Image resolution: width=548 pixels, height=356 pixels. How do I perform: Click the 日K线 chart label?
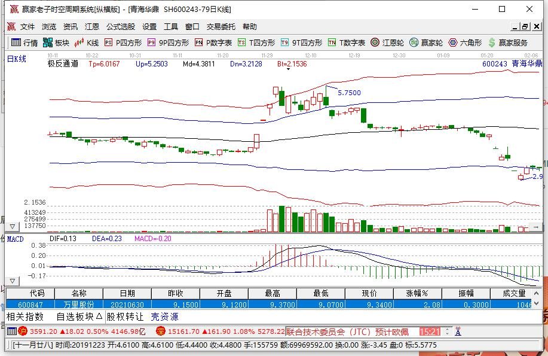pos(16,59)
